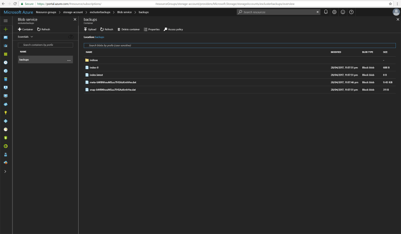Refresh the backups container blade
This screenshot has height=234, width=401.
coord(107,30)
